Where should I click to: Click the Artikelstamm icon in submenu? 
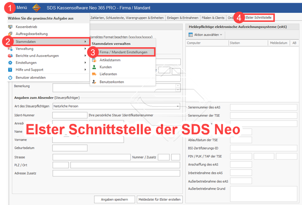(x=94, y=60)
